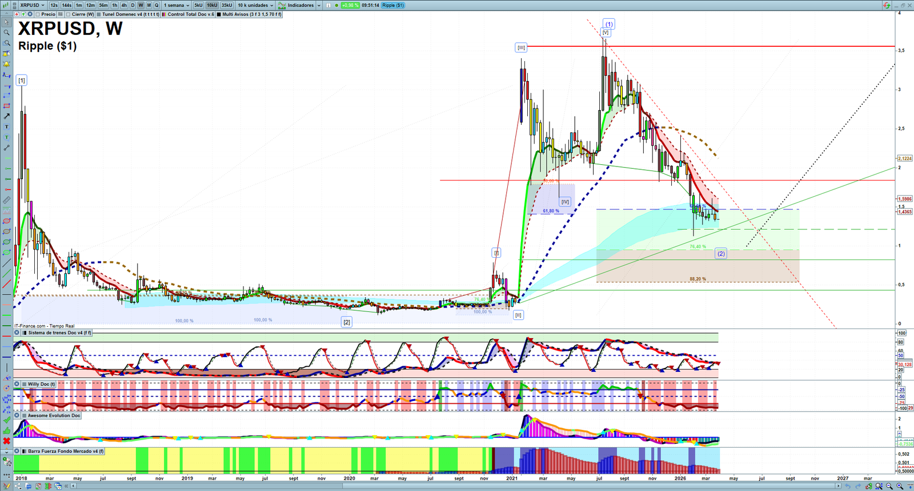Set history to 10kU units
The height and width of the screenshot is (491, 914).
[x=212, y=5]
